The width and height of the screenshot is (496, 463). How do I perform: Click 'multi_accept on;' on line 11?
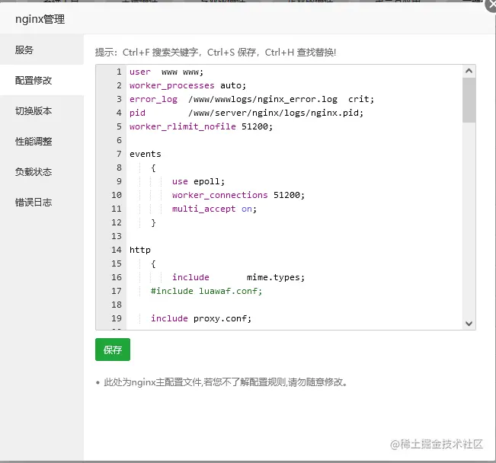[x=214, y=209]
